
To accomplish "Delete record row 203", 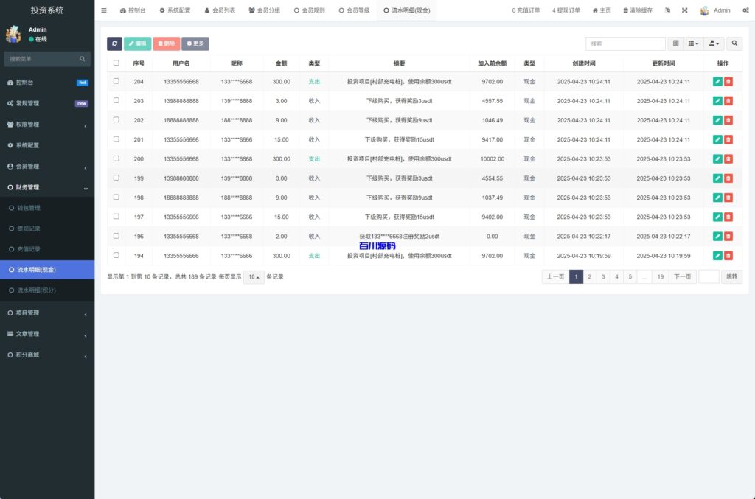I will [728, 100].
